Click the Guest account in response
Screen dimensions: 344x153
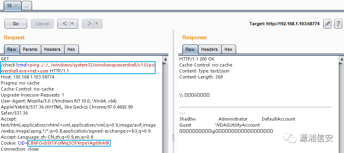coord(185,125)
